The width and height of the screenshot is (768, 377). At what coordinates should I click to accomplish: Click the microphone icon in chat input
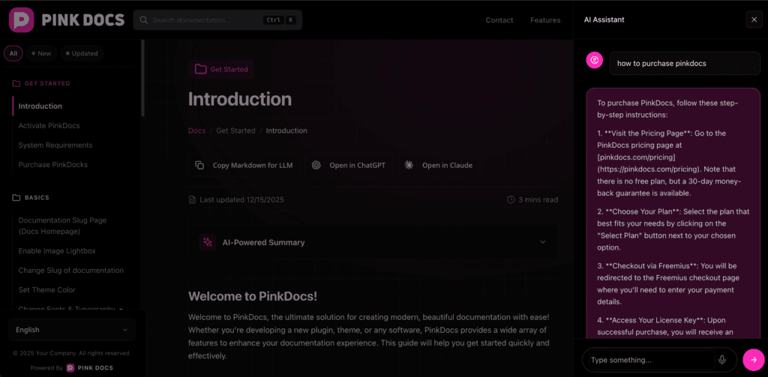[x=722, y=360]
